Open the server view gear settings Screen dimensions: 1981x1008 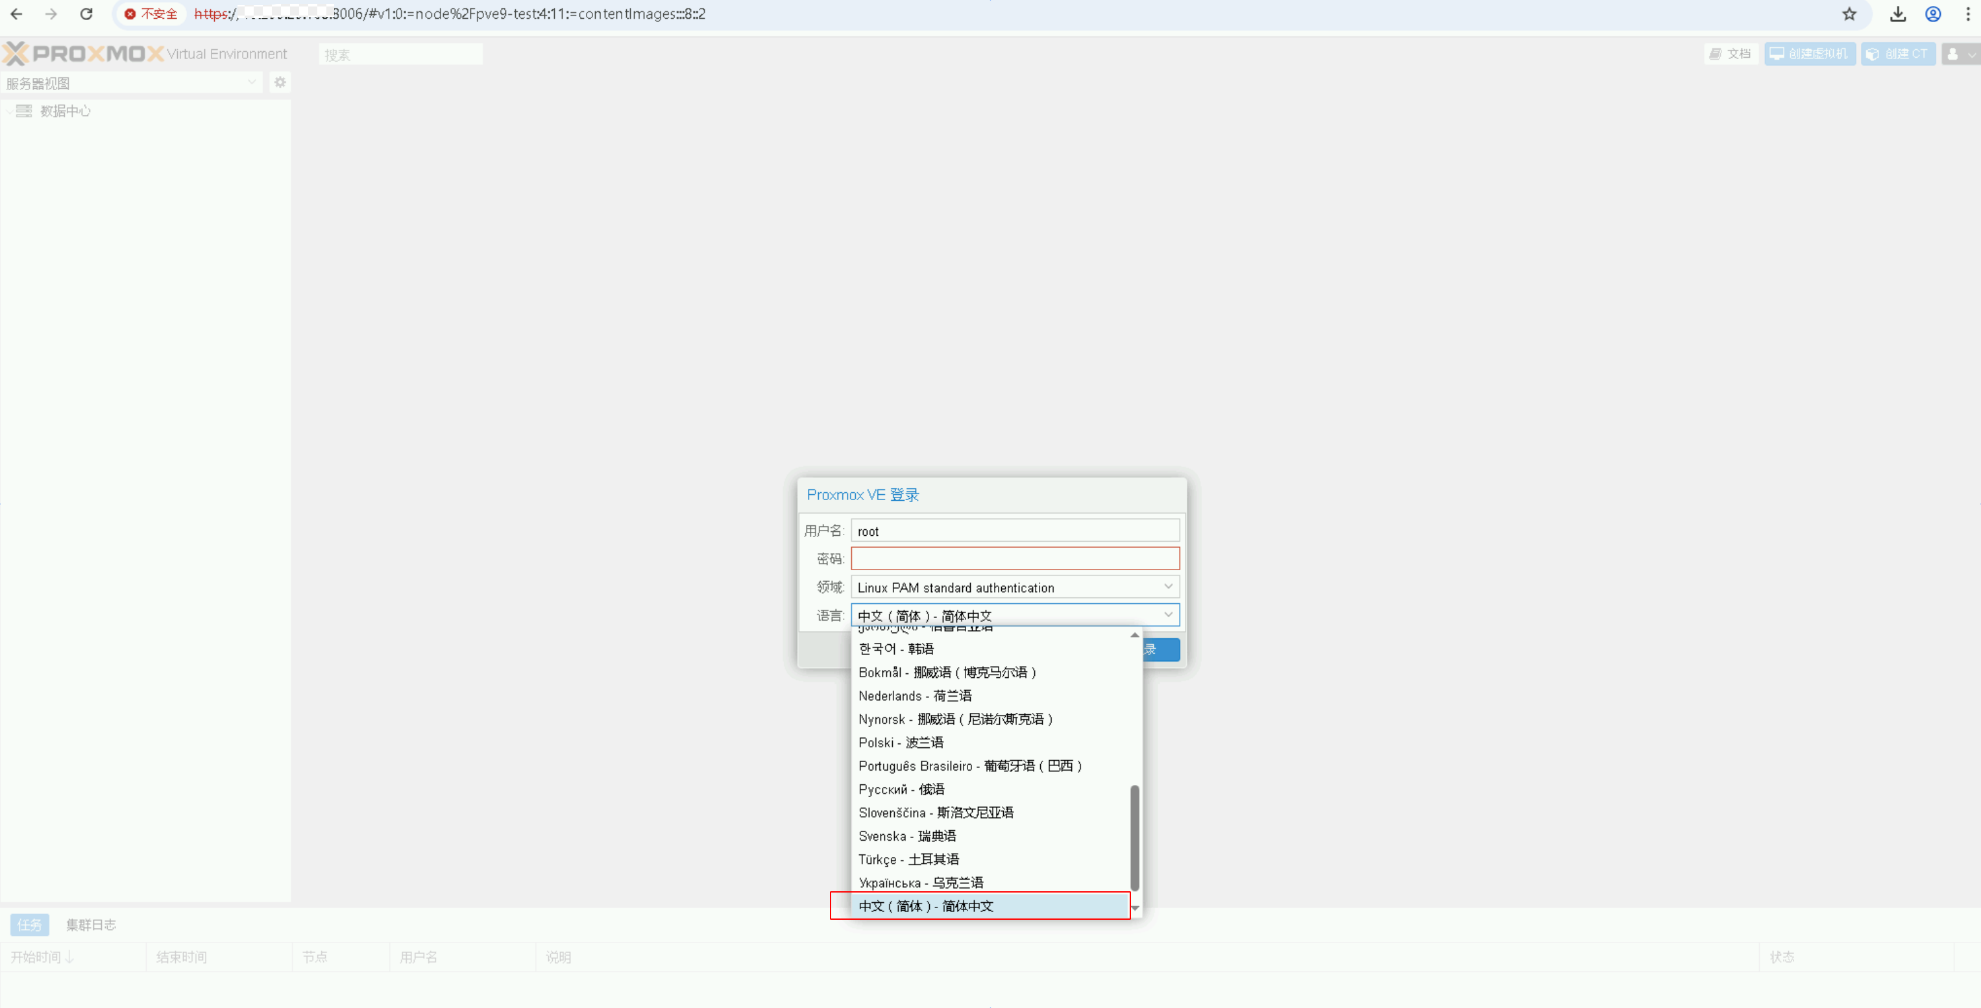(280, 82)
